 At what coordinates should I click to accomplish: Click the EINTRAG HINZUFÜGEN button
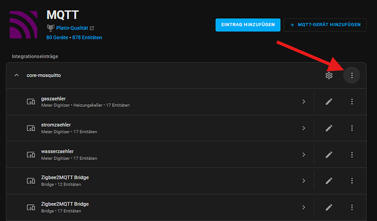tap(248, 25)
